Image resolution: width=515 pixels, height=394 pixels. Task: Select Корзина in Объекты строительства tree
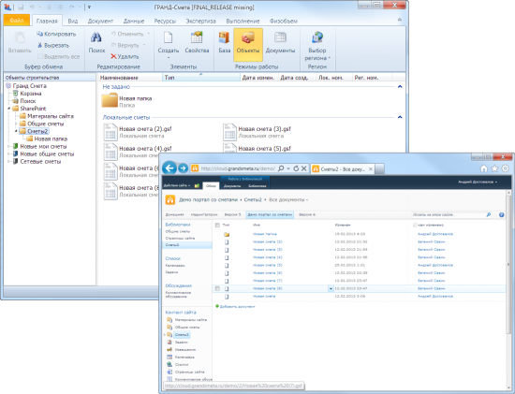tap(31, 94)
